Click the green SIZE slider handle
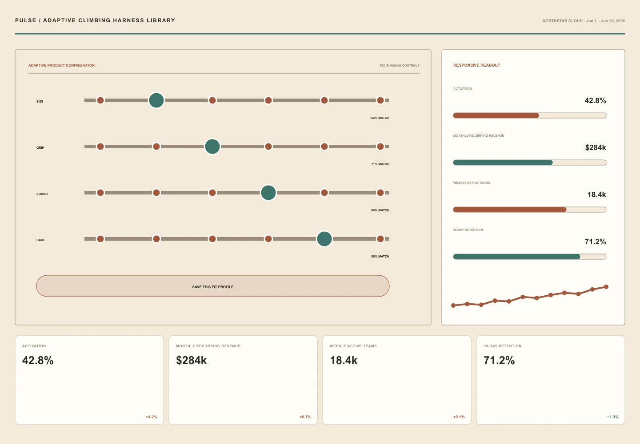640x444 pixels. click(x=156, y=100)
